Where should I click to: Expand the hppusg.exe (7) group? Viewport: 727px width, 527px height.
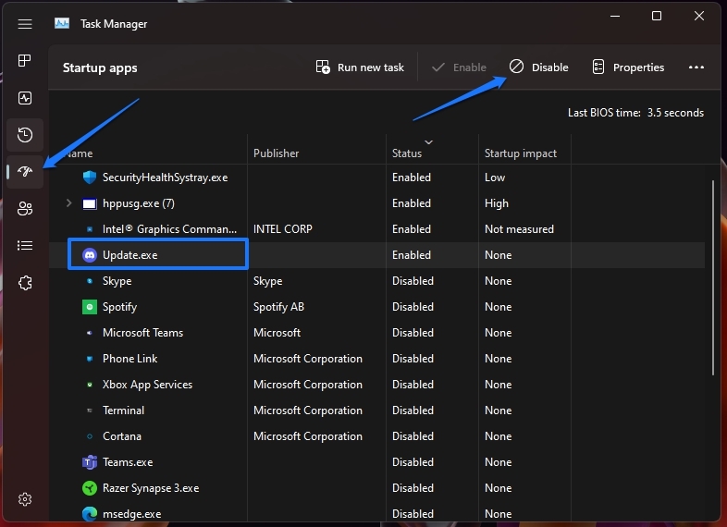[x=68, y=203]
